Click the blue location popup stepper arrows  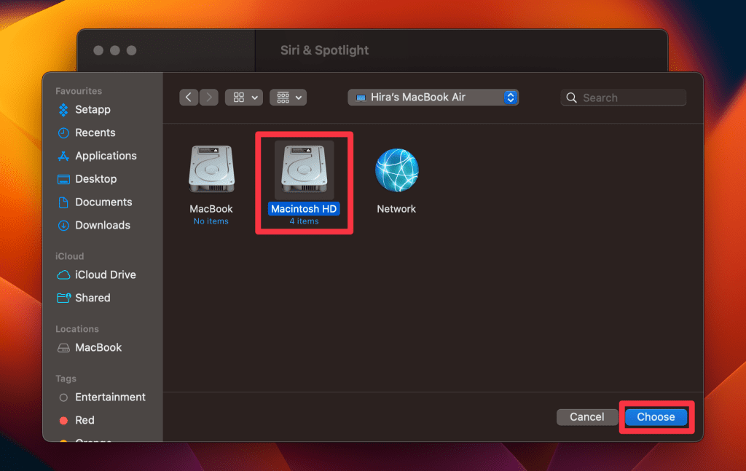pyautogui.click(x=511, y=98)
